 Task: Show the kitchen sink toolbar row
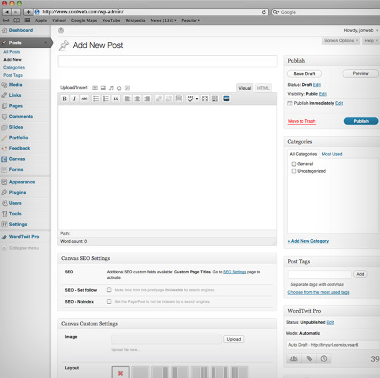215,99
